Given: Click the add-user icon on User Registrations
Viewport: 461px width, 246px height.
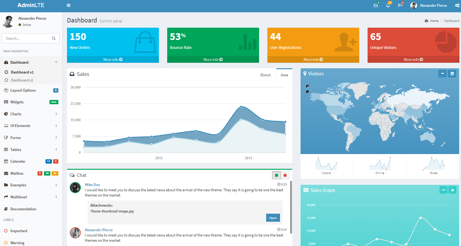Looking at the screenshot, I should 345,42.
